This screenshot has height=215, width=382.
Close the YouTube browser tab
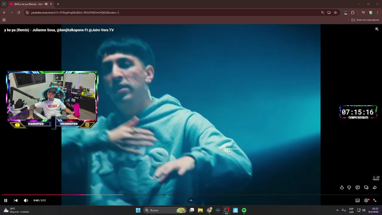point(51,4)
